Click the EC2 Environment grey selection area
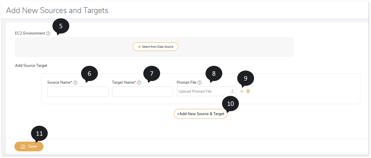Screen dimensions: 371x158 tap(154, 47)
